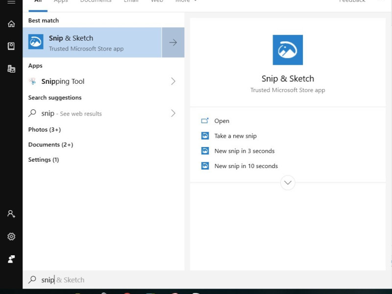Show Settings (1) results
The image size is (392, 294).
tap(44, 160)
